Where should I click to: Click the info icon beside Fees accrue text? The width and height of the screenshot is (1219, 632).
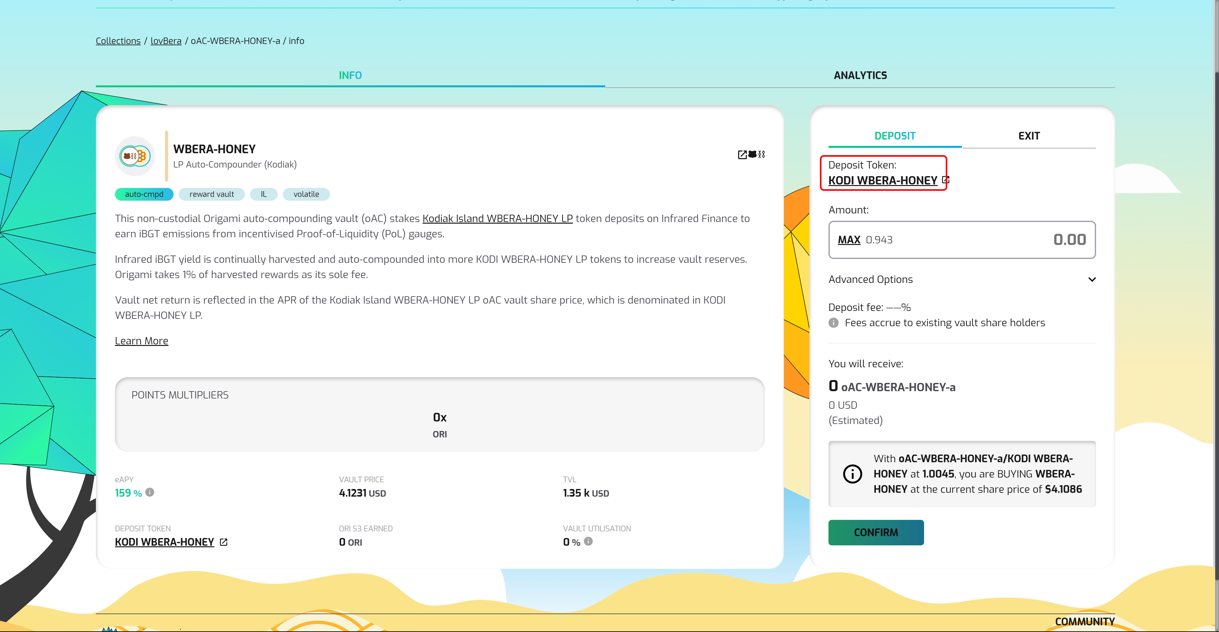click(x=834, y=323)
